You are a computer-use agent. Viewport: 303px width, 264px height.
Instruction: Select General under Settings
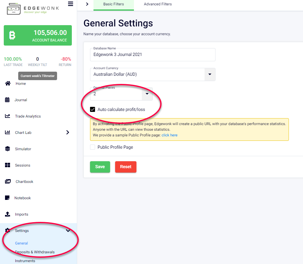point(21,243)
